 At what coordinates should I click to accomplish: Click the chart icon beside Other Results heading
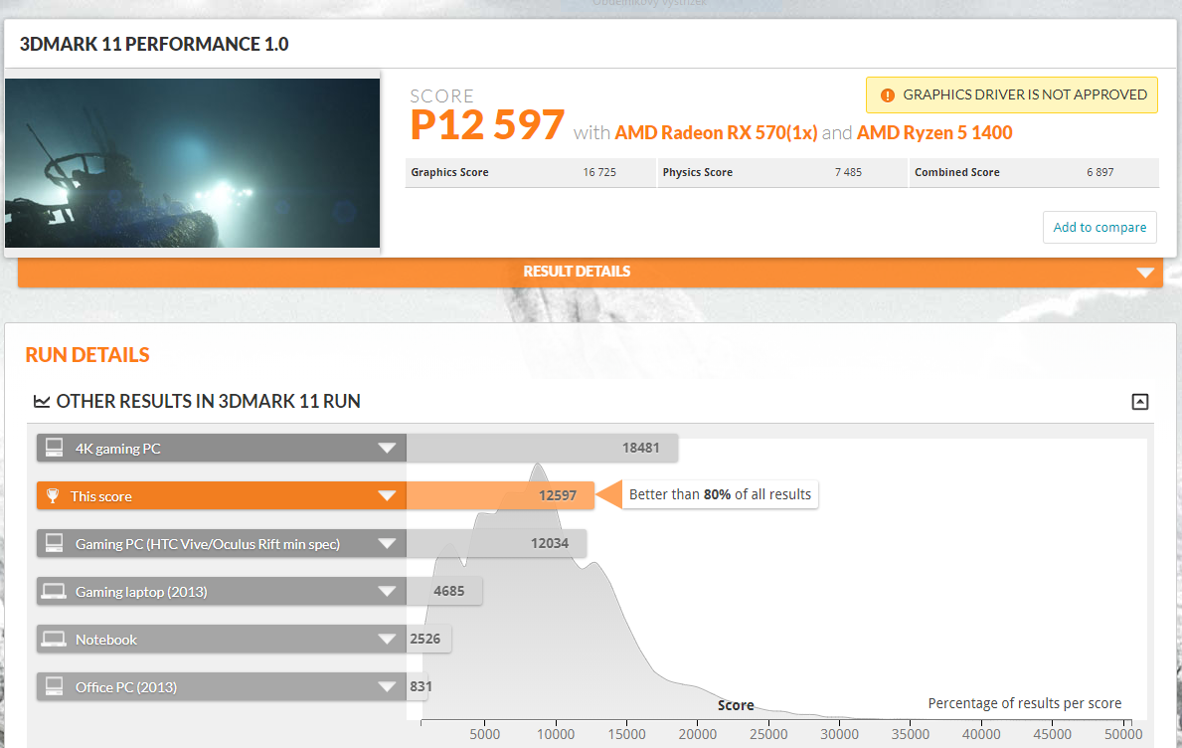(x=42, y=402)
